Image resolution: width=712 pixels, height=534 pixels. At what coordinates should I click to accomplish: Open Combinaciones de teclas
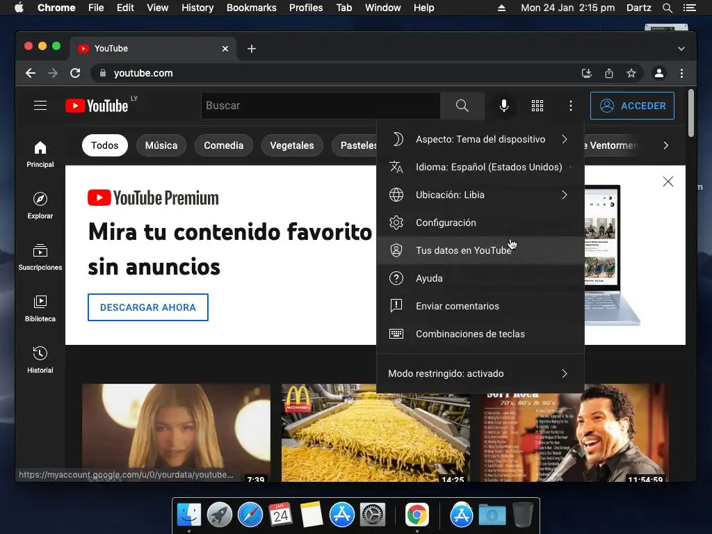[480, 334]
